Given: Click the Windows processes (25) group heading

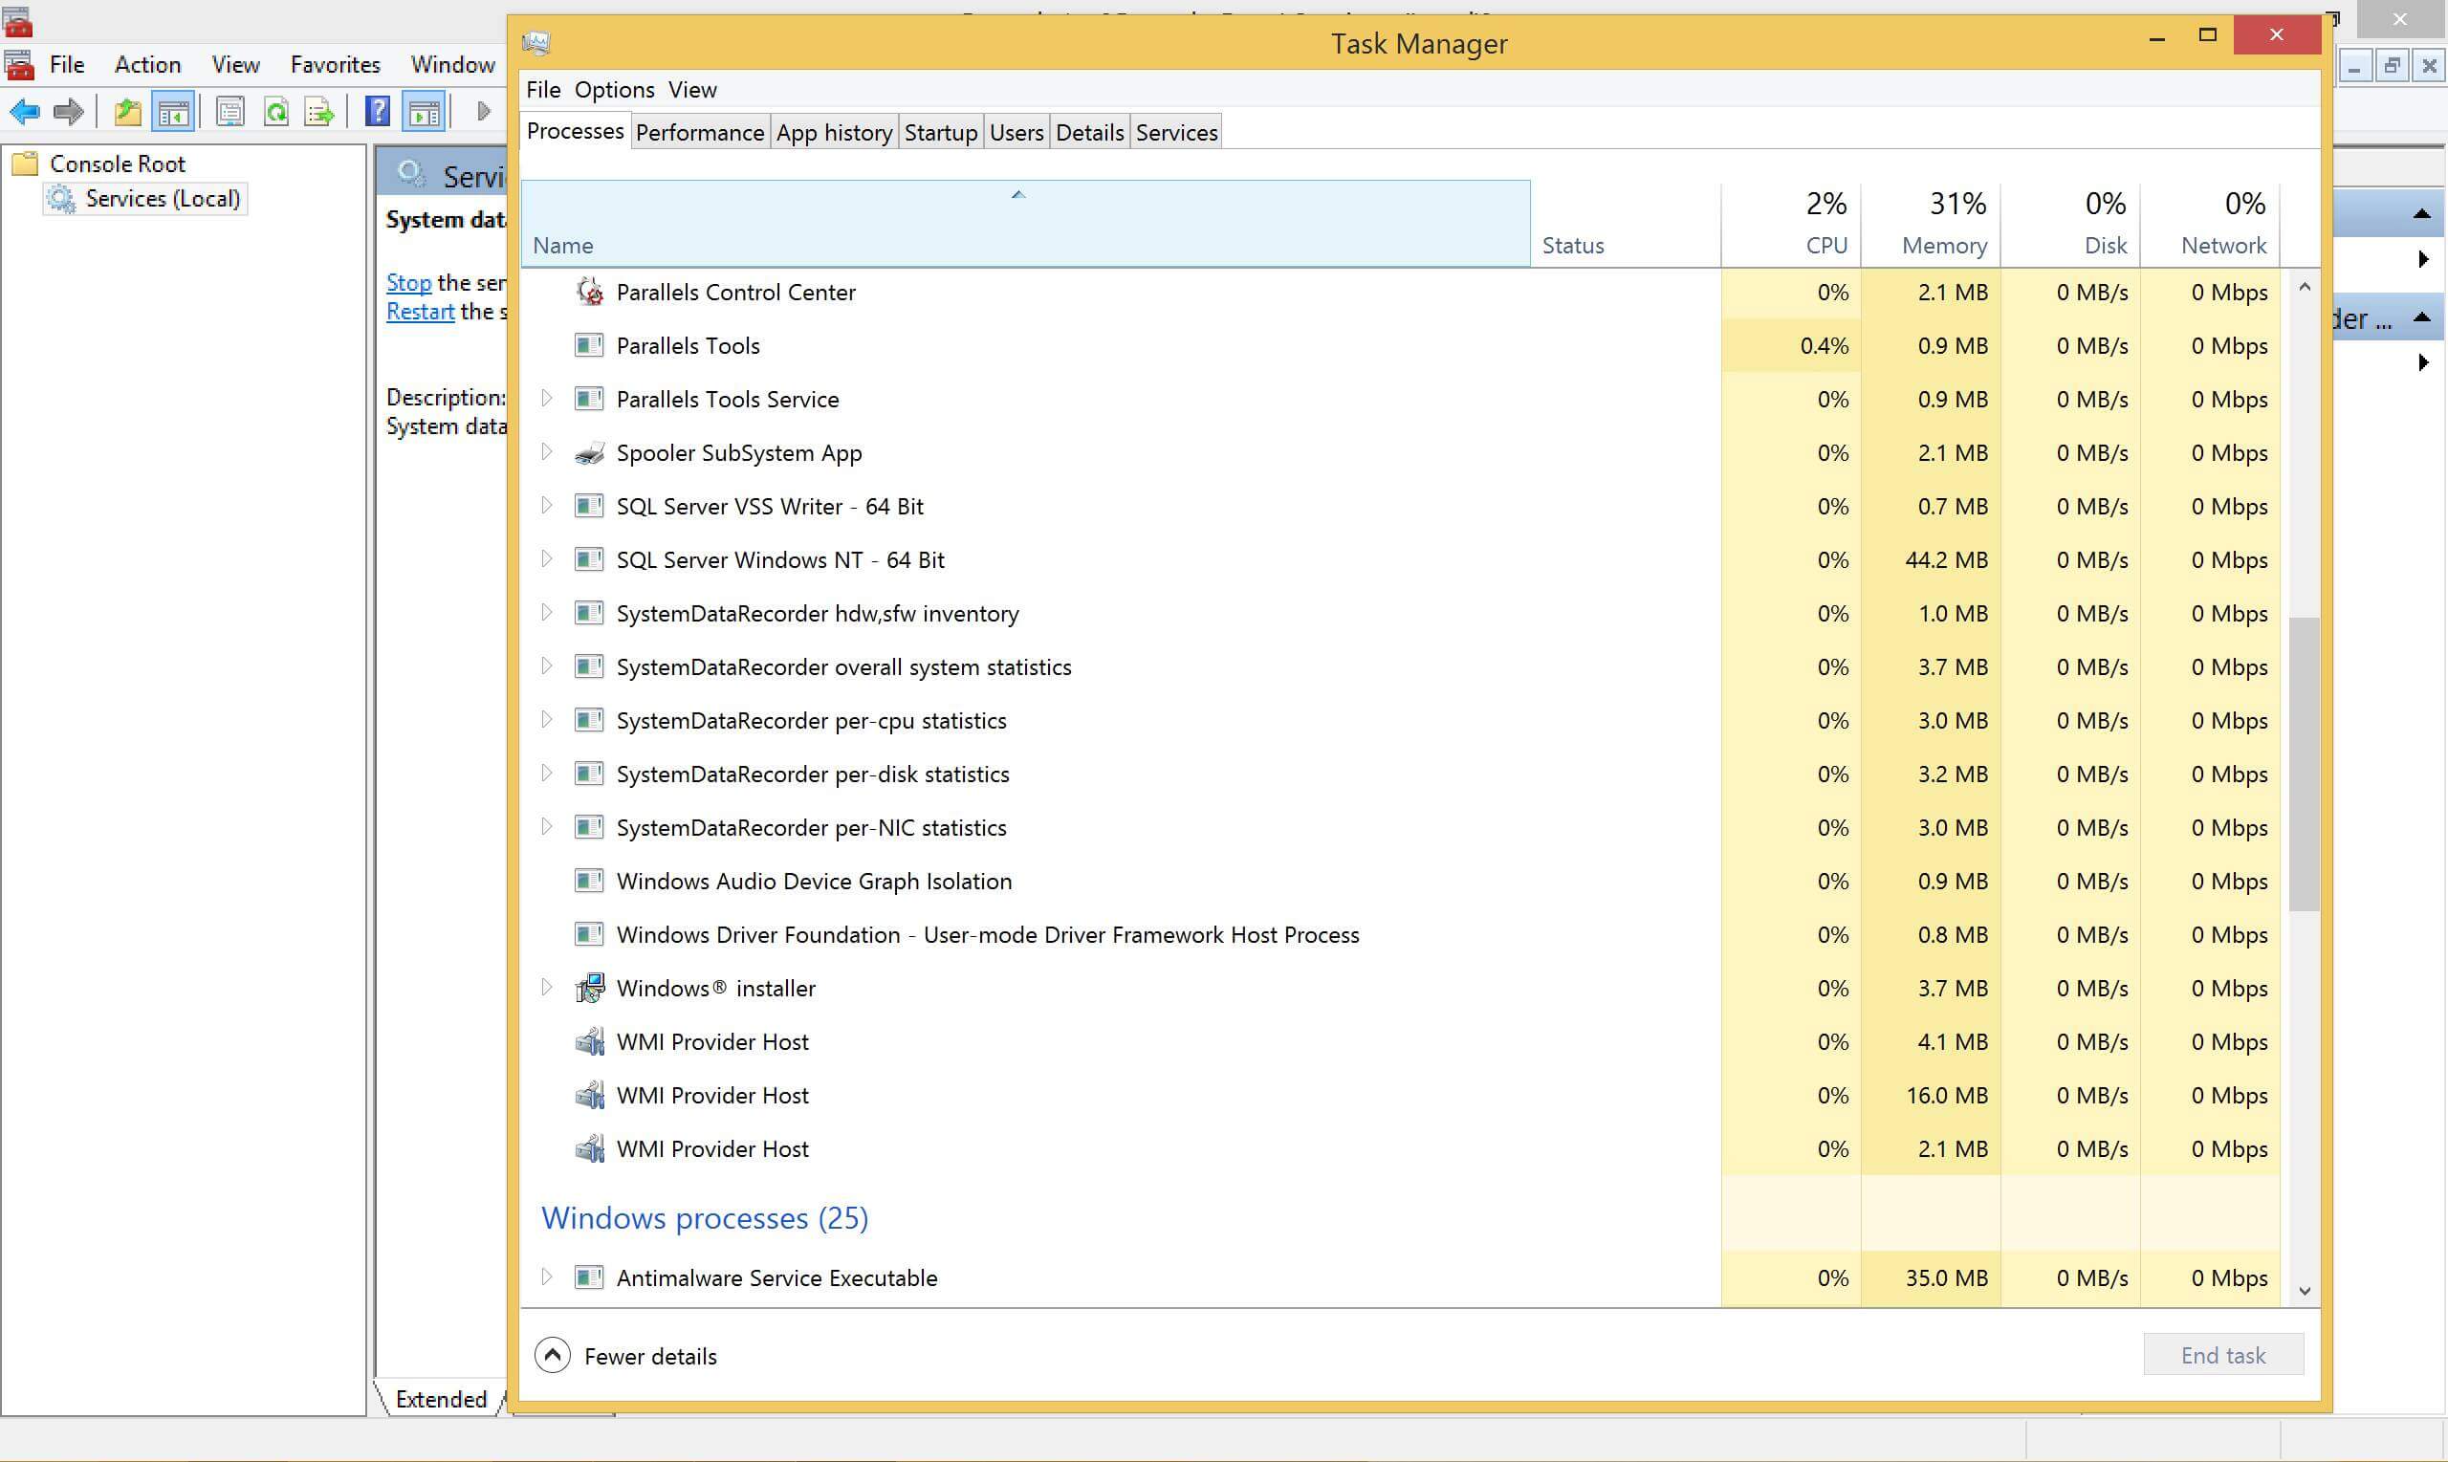Looking at the screenshot, I should [x=705, y=1217].
